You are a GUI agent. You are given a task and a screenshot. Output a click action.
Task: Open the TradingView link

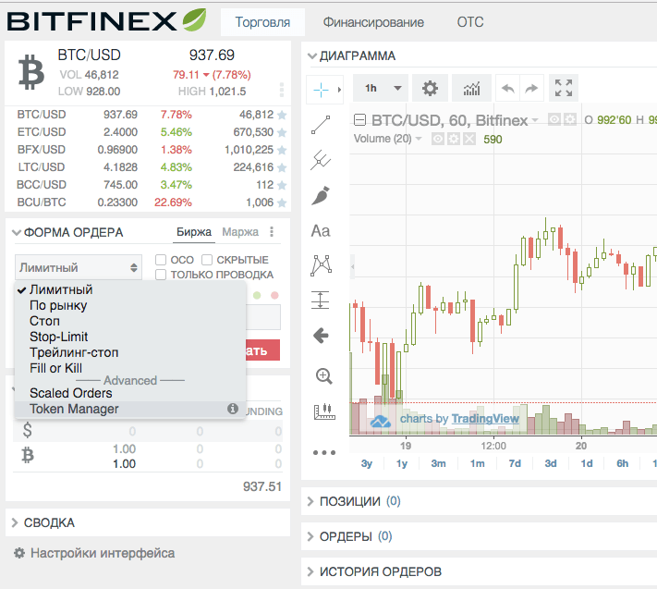coord(485,419)
